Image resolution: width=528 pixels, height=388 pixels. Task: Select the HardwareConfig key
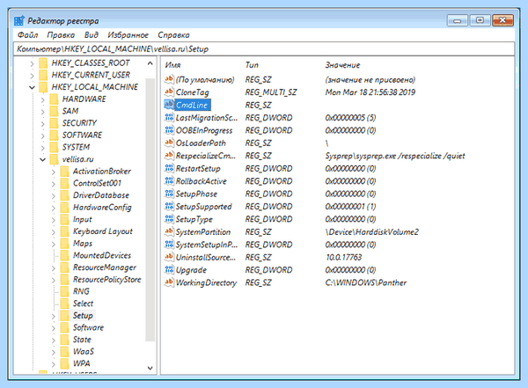(102, 207)
